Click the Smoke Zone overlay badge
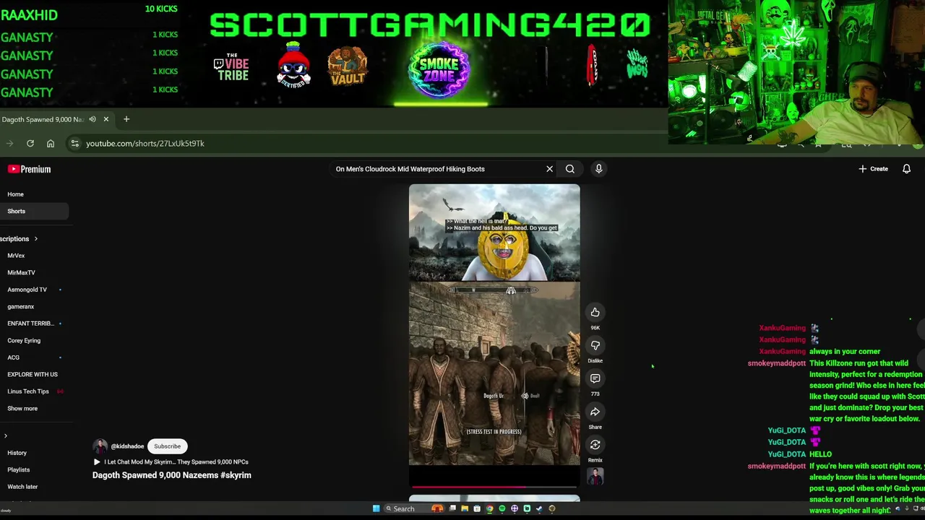The width and height of the screenshot is (925, 520). click(x=439, y=70)
